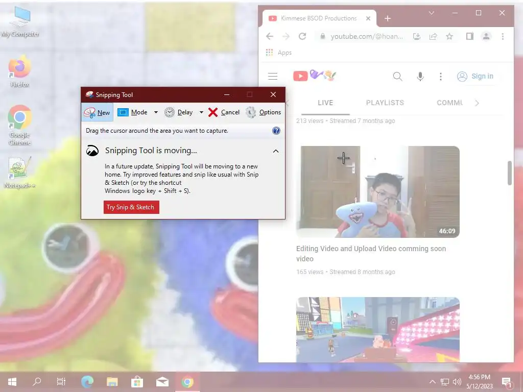This screenshot has height=392, width=523.
Task: Go forward in Chrome
Action: (x=286, y=36)
